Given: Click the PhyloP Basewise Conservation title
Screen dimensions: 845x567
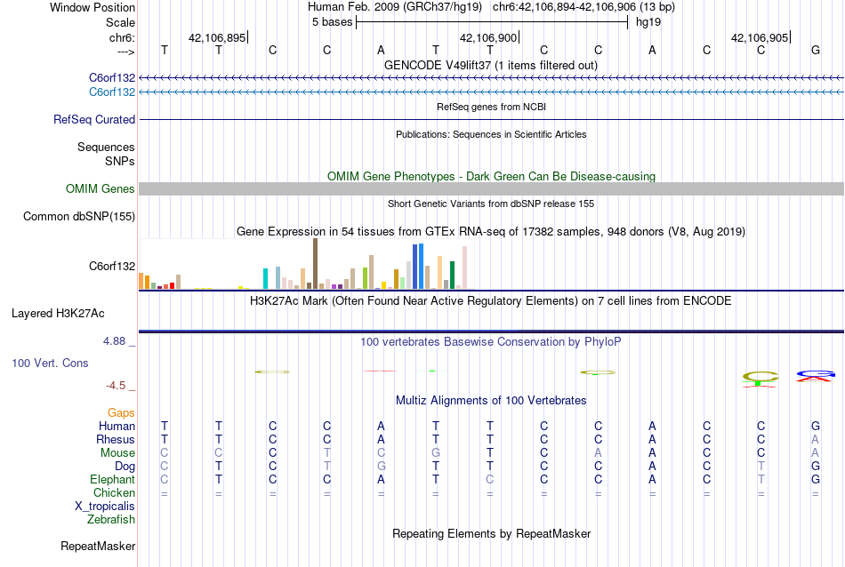Looking at the screenshot, I should (x=491, y=341).
